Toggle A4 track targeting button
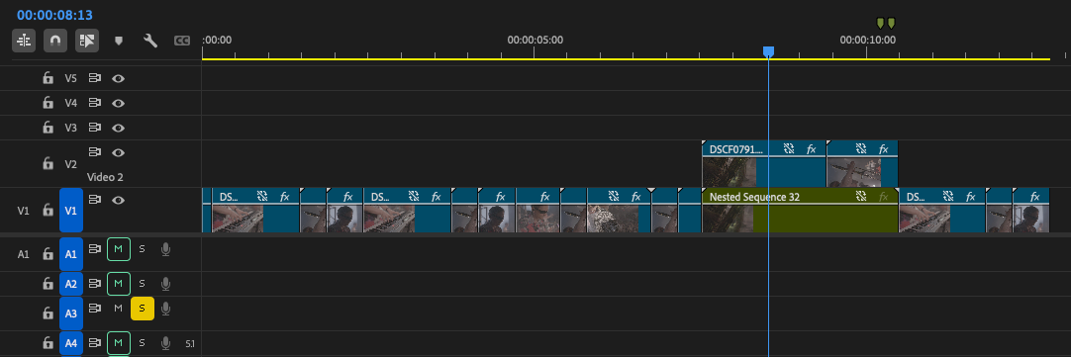 (x=71, y=343)
